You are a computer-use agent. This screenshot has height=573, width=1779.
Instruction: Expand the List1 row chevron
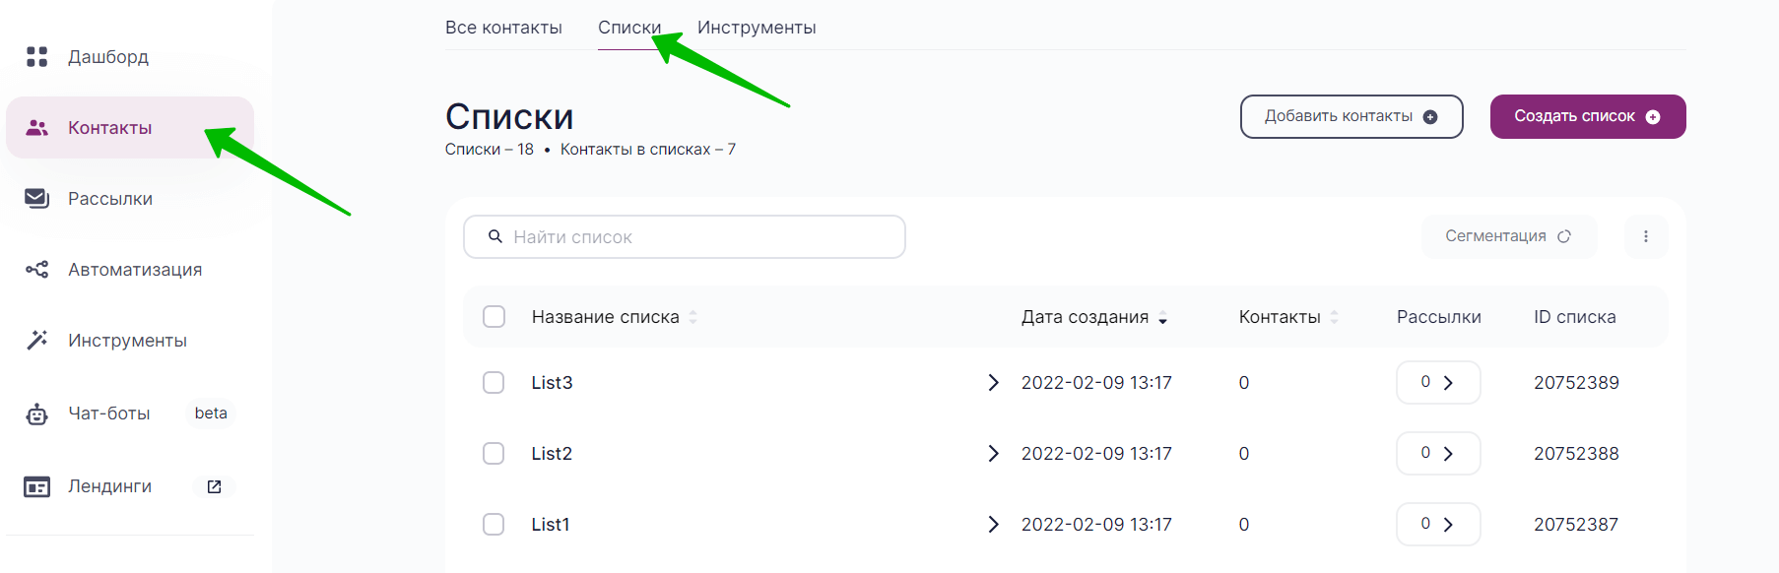click(993, 524)
